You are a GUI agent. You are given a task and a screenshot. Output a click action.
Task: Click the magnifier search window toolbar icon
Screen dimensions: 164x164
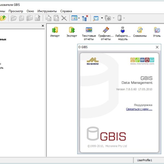(96, 18)
